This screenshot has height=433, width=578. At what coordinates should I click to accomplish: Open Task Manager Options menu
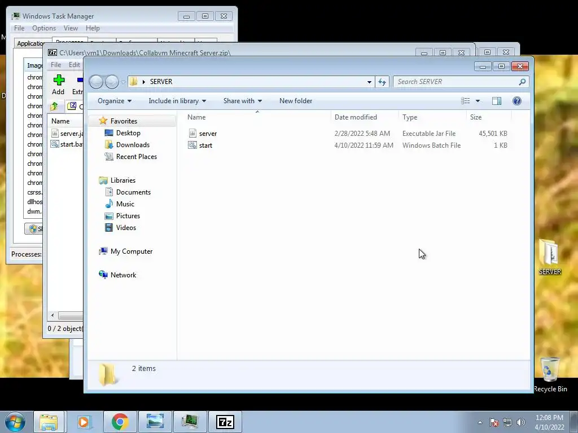[44, 28]
